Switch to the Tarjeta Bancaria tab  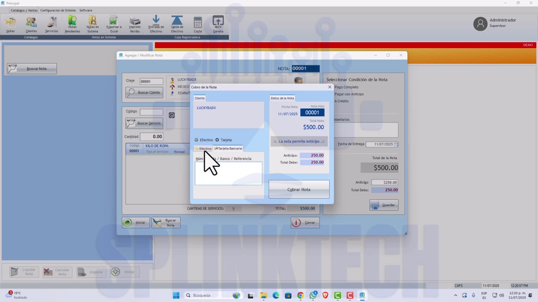click(228, 148)
